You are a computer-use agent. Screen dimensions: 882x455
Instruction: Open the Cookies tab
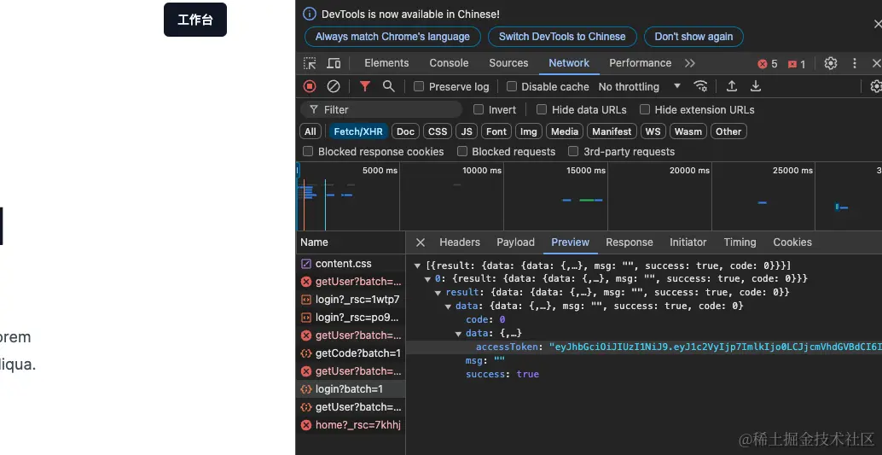tap(792, 242)
